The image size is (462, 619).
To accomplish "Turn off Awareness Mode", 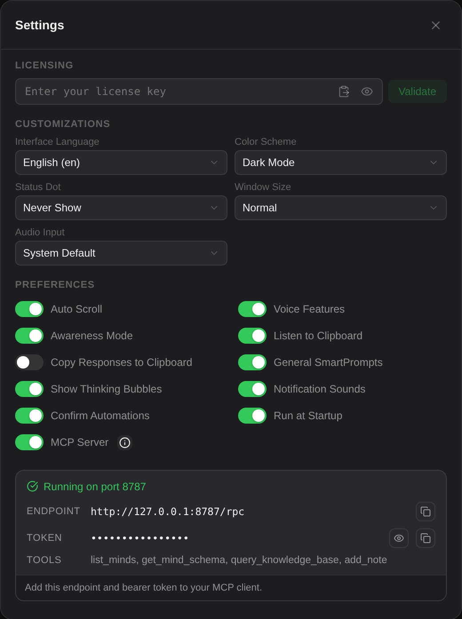I will pyautogui.click(x=29, y=336).
